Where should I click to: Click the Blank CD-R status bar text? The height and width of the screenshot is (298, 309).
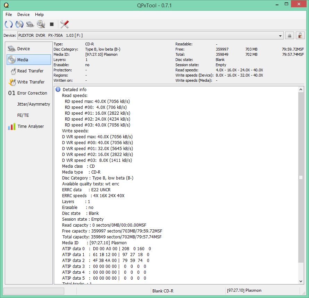point(163,291)
